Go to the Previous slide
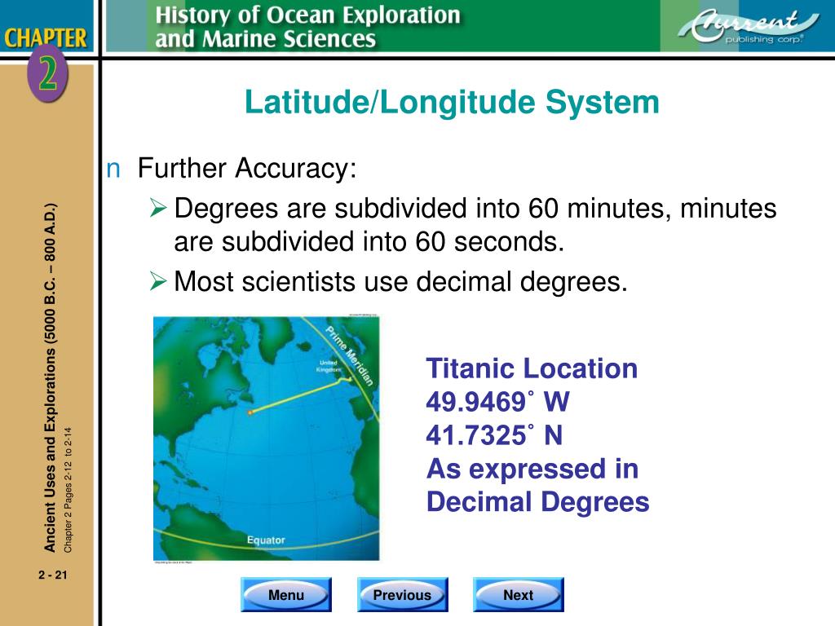This screenshot has height=626, width=835. [x=402, y=594]
